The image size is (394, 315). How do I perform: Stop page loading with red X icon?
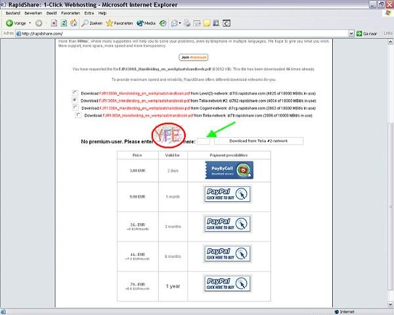54,23
